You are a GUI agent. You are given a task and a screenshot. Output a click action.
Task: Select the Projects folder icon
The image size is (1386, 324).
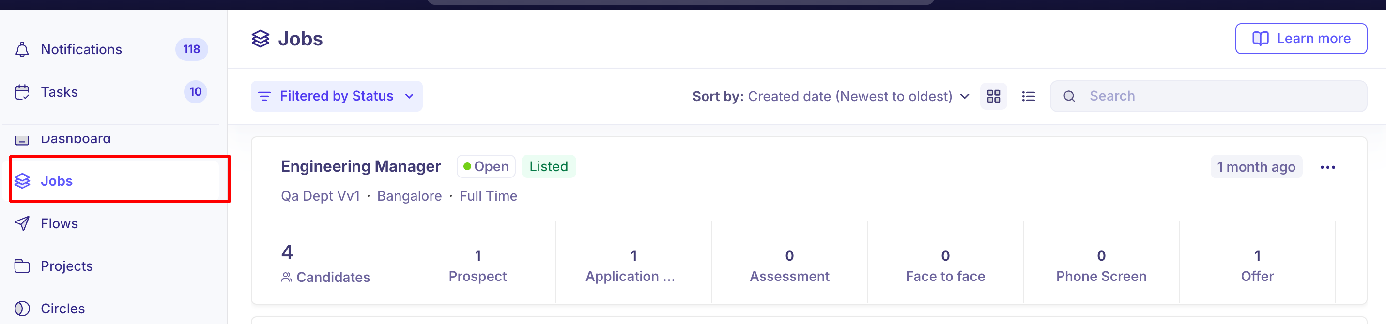(x=22, y=266)
